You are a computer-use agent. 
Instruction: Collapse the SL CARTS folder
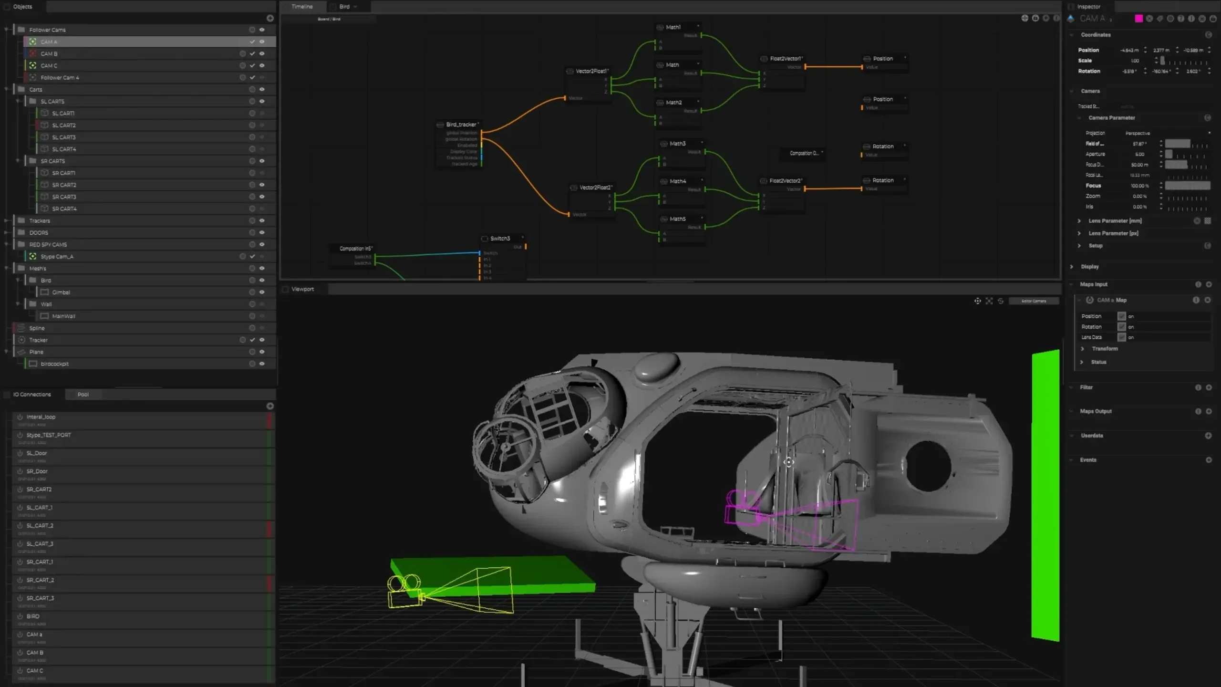pos(18,101)
